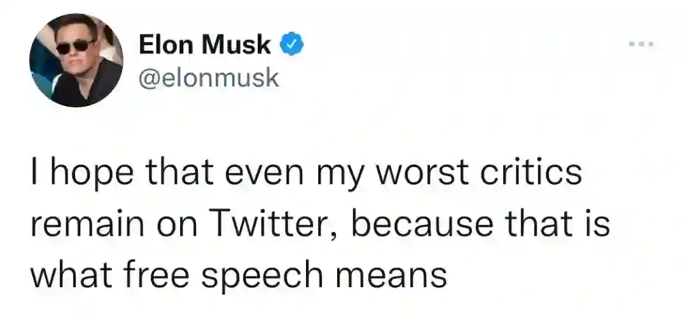Viewport: 687px width, 319px height.
Task: Open Elon Musk's profile picture
Action: coord(76,59)
